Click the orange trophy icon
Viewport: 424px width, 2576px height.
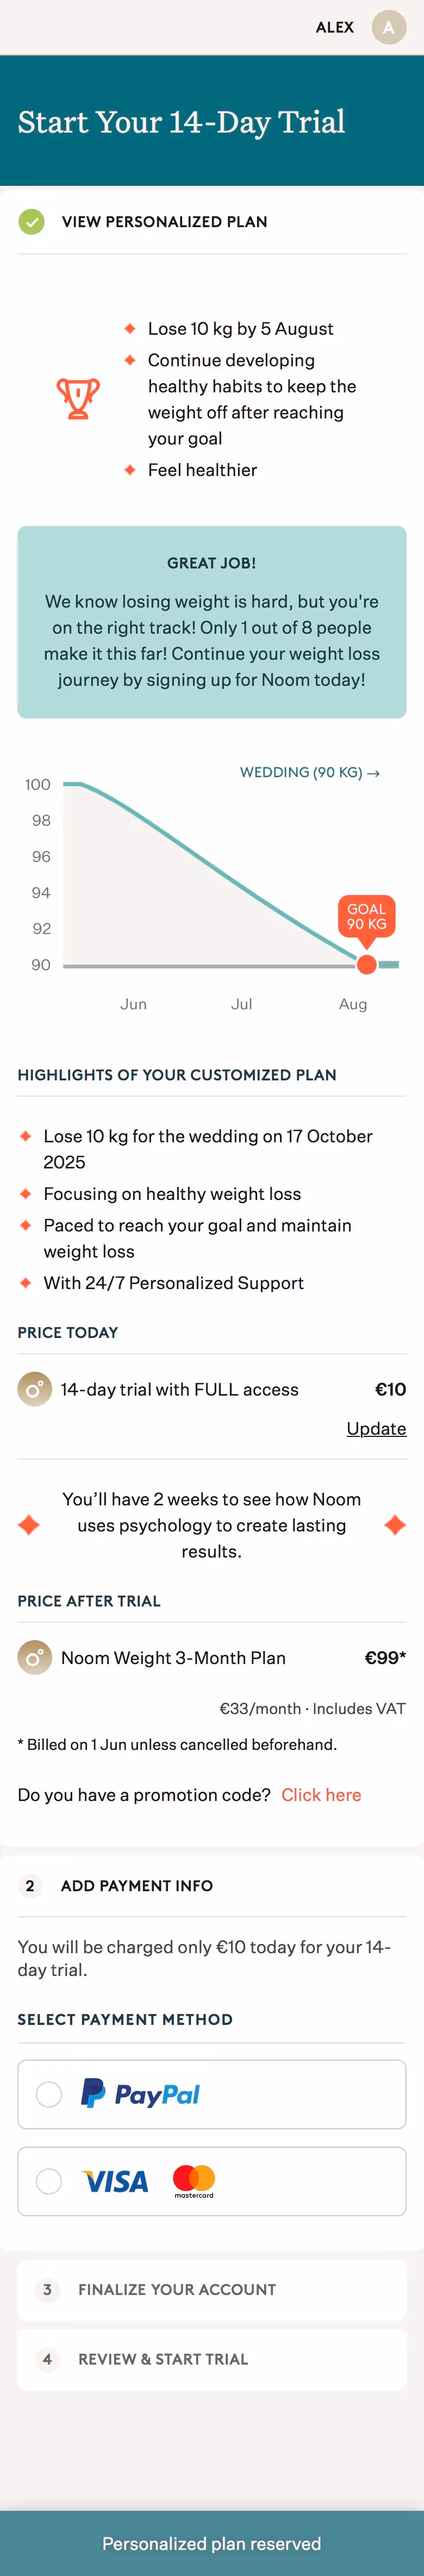tap(78, 398)
